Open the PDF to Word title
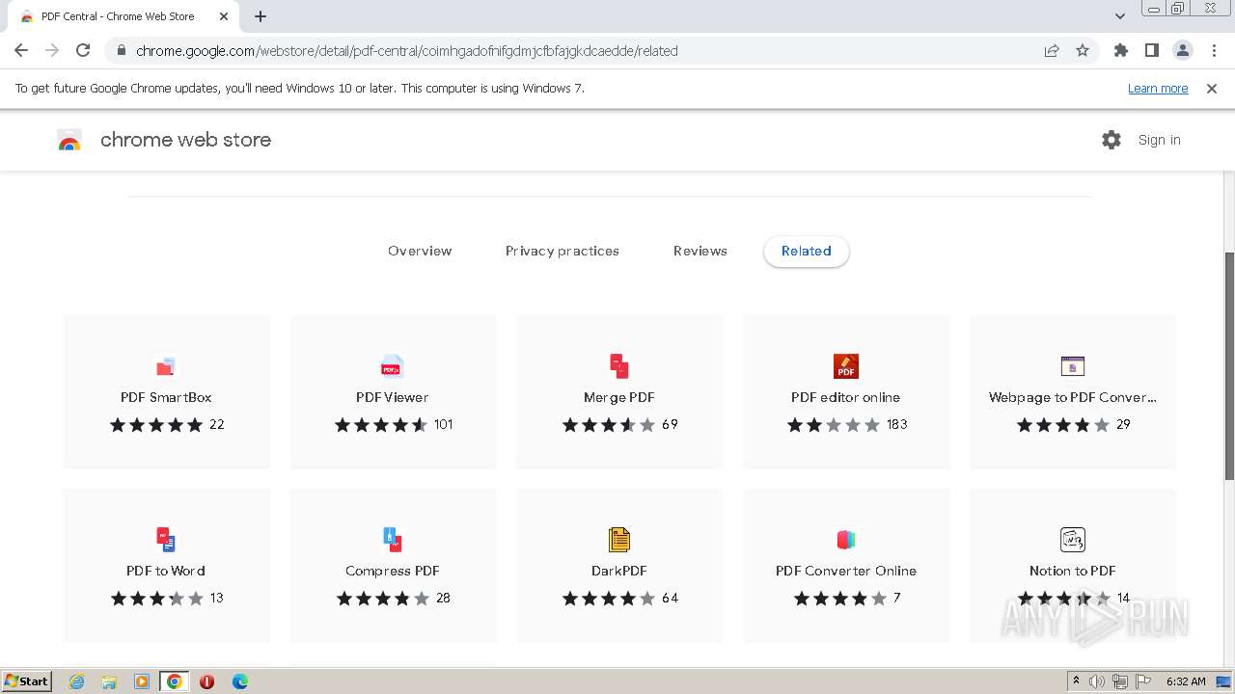The width and height of the screenshot is (1235, 694). [x=166, y=571]
